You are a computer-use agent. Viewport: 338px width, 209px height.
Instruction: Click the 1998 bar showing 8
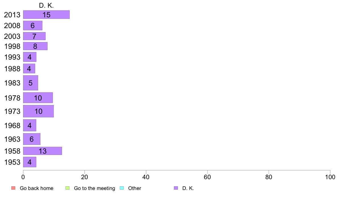click(35, 46)
